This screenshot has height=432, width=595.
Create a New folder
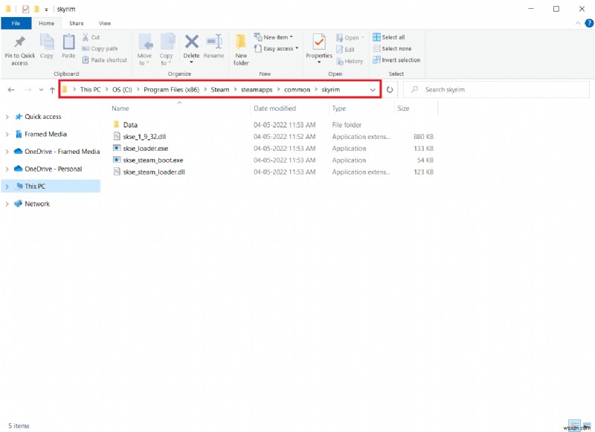(x=241, y=49)
